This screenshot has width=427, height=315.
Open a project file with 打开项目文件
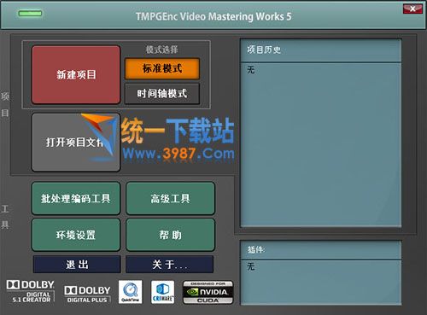(76, 143)
